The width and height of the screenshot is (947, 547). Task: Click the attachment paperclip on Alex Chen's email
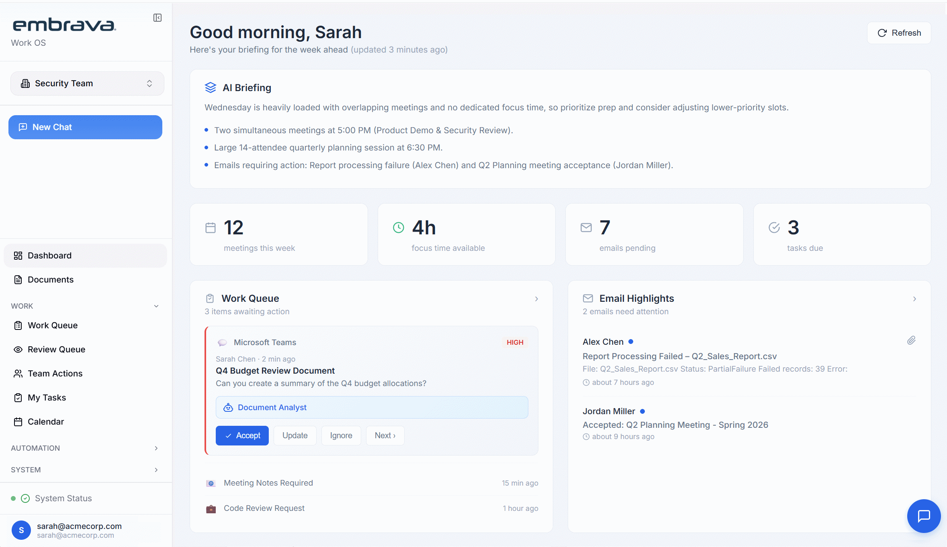(911, 340)
